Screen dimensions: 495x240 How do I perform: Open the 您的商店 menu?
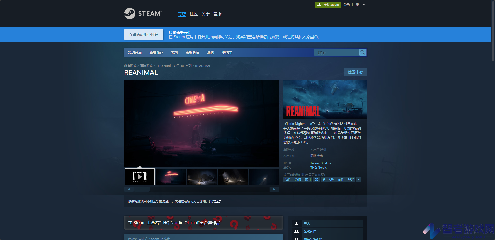pyautogui.click(x=135, y=52)
